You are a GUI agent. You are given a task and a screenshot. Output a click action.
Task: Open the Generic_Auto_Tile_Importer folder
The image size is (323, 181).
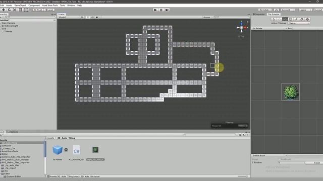click(16, 157)
